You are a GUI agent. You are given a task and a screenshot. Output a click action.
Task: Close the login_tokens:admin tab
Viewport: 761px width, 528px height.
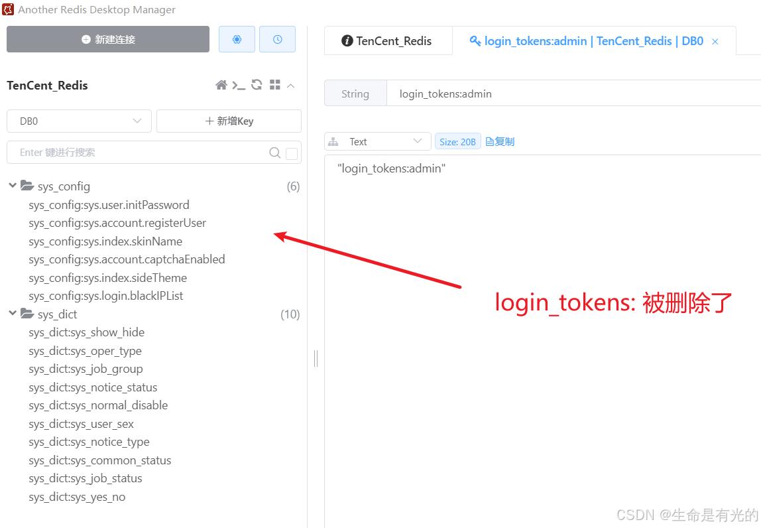point(715,42)
